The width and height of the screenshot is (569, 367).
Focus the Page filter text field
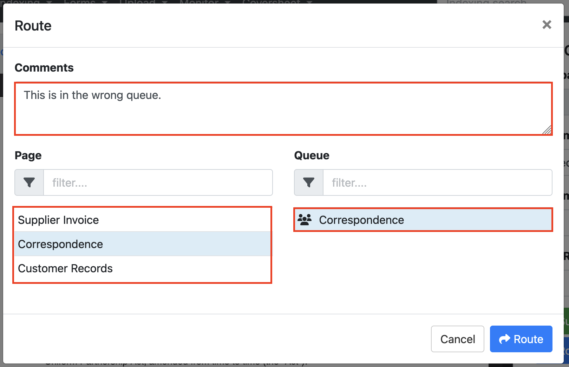(158, 182)
